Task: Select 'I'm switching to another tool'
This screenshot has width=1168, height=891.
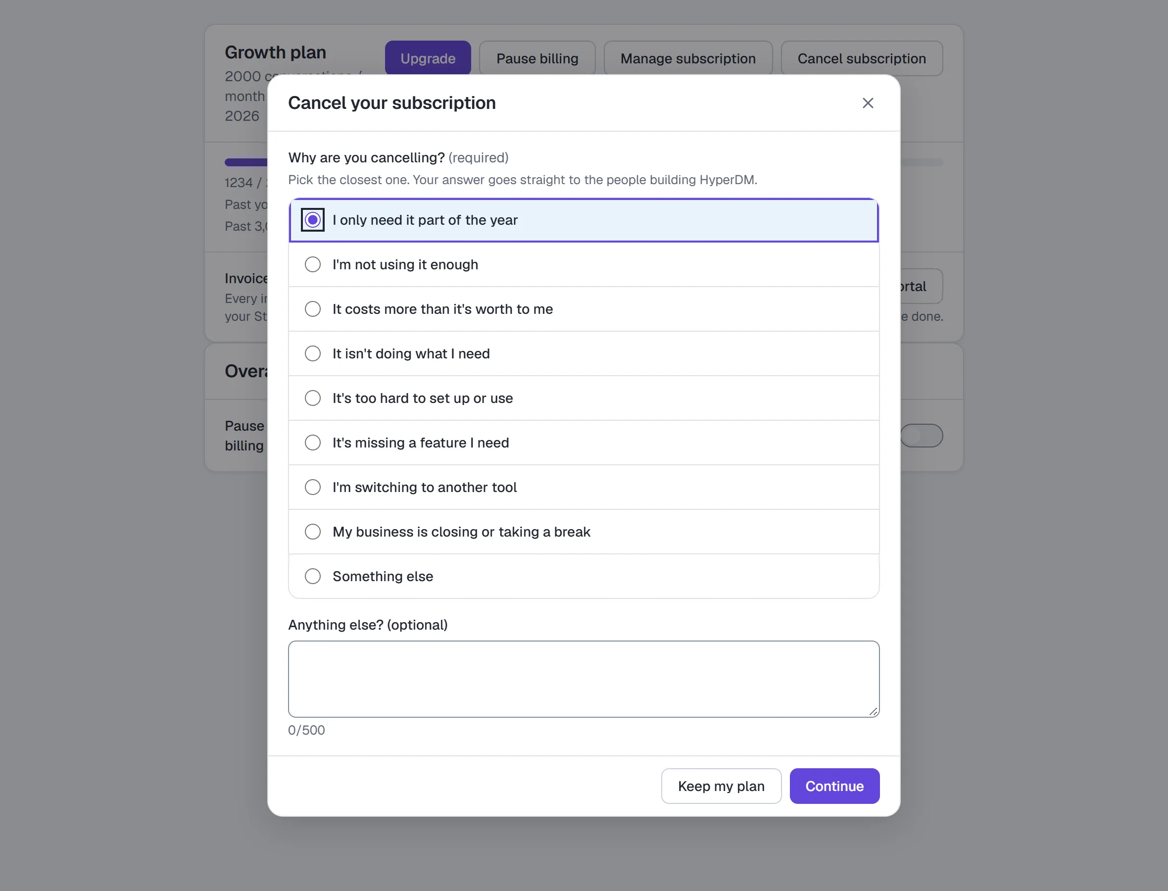Action: tap(584, 488)
